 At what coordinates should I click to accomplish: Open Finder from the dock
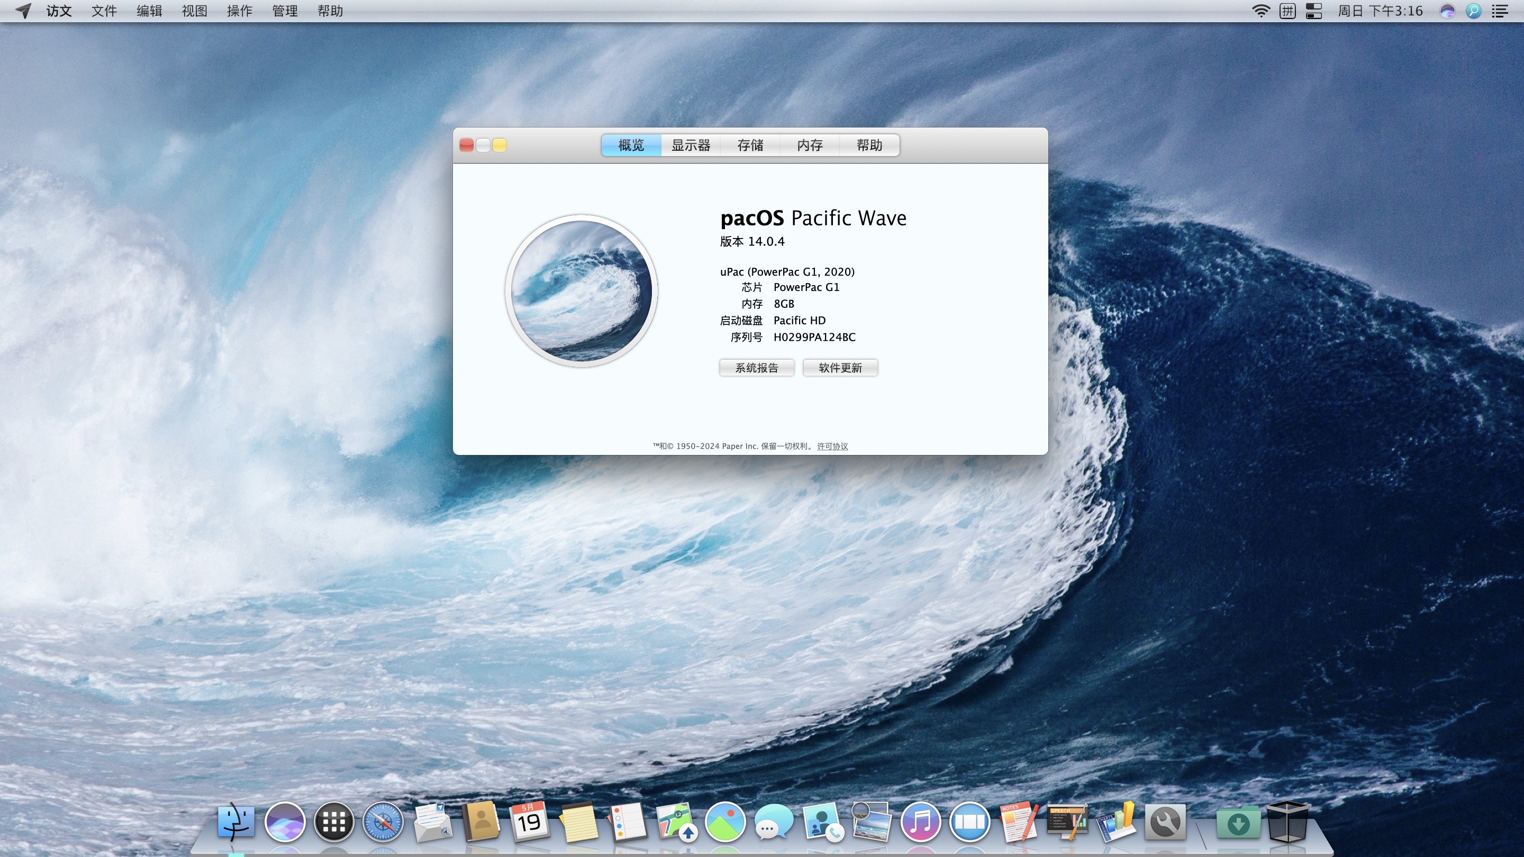[x=236, y=822]
